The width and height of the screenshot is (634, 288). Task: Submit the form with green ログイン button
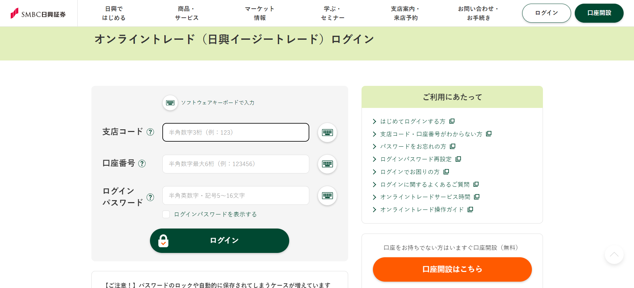click(x=220, y=241)
